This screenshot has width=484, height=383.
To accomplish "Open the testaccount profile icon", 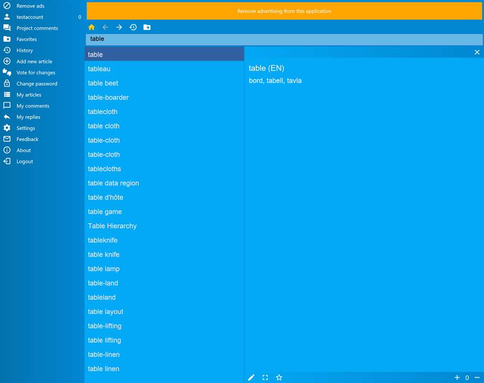I will [7, 17].
